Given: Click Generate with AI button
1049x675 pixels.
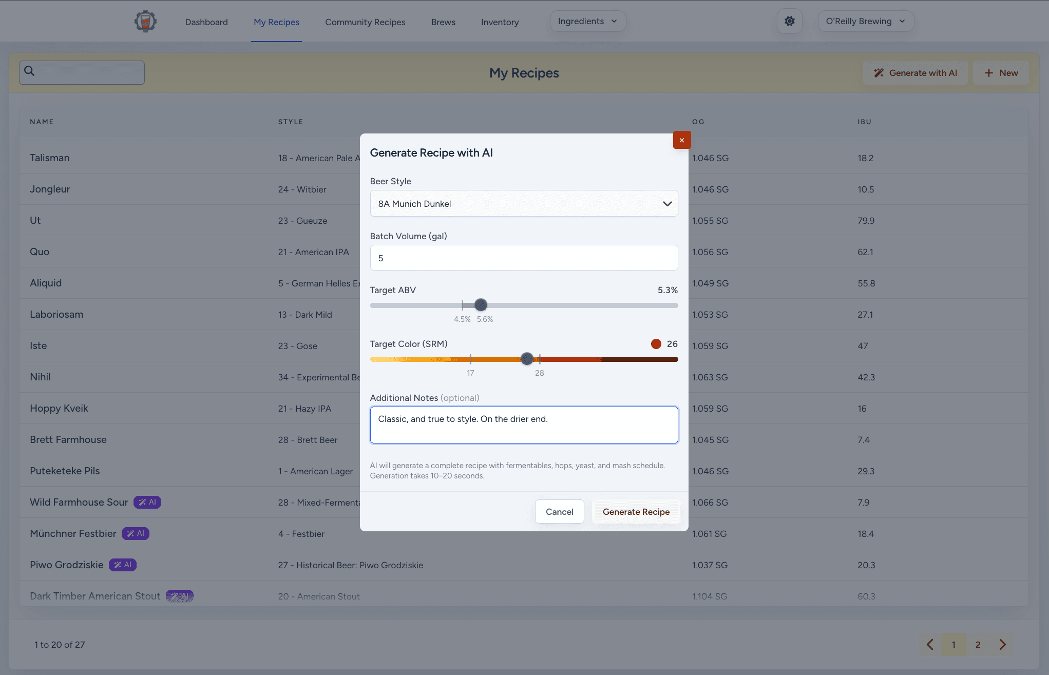Looking at the screenshot, I should coord(915,73).
